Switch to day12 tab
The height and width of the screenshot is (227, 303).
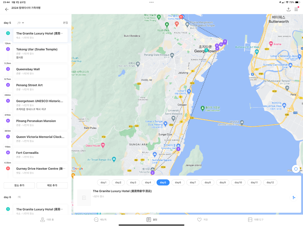pyautogui.click(x=270, y=182)
